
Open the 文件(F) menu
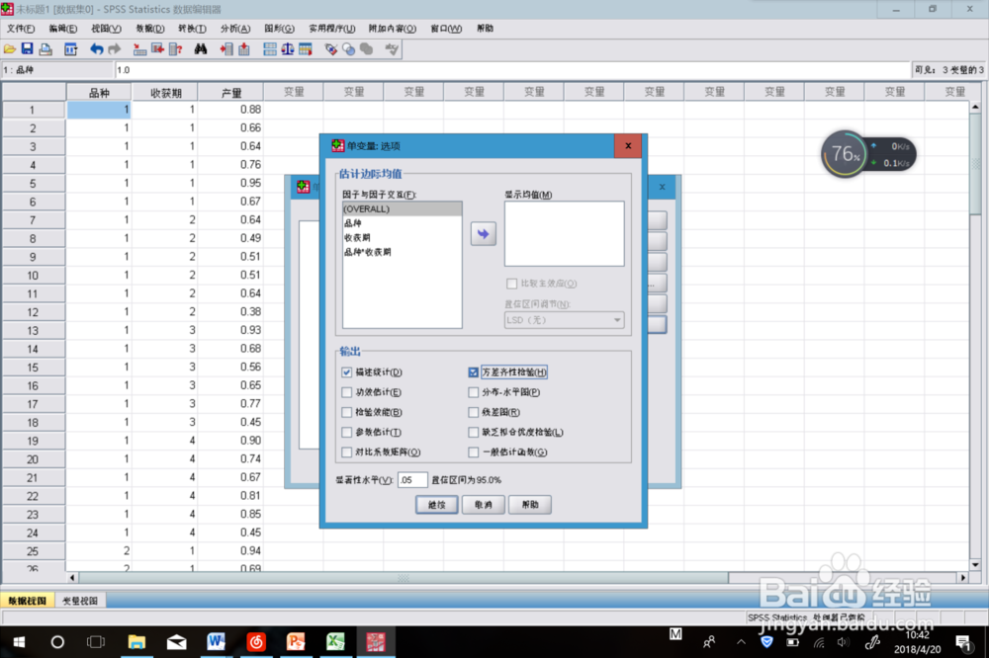pyautogui.click(x=21, y=29)
